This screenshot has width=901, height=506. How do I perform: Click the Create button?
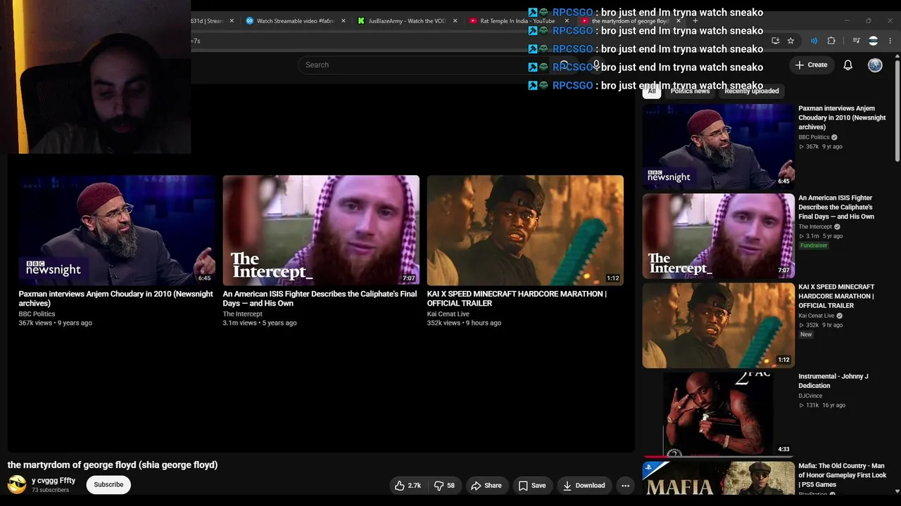(811, 65)
